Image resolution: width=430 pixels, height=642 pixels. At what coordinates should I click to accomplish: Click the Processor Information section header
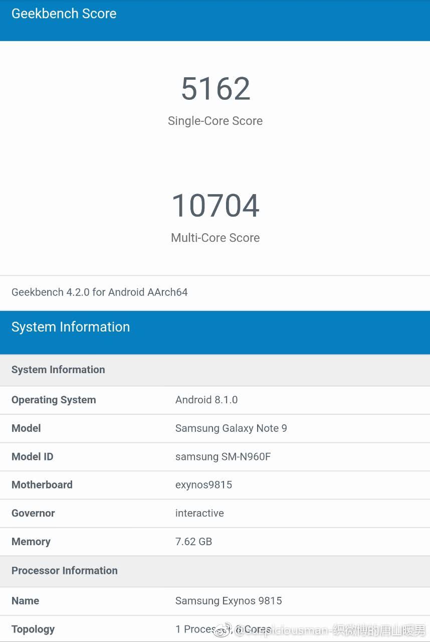point(65,570)
